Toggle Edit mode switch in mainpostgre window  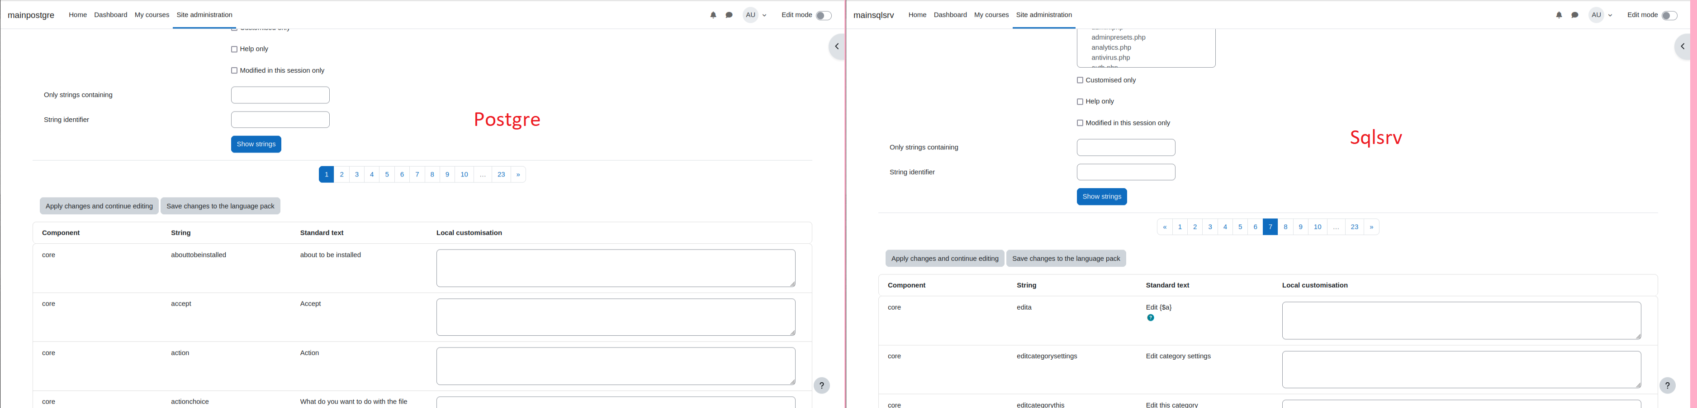click(x=824, y=16)
